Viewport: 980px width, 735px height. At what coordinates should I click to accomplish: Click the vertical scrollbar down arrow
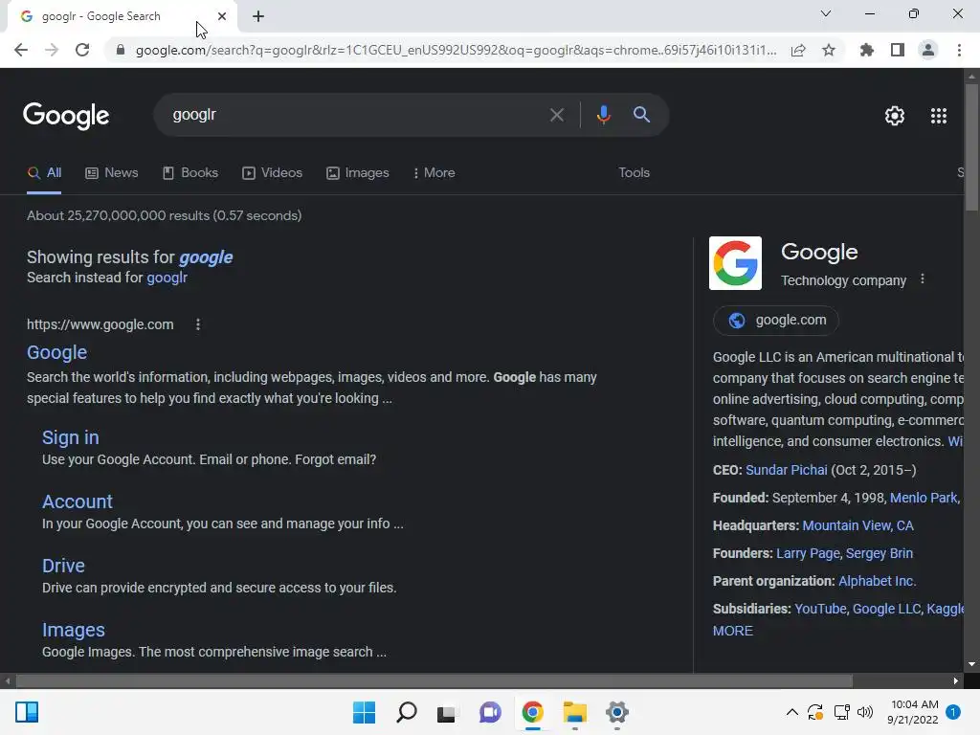[x=971, y=664]
